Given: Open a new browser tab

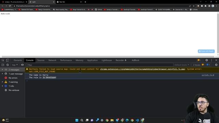Looking at the screenshot, I should (85, 2).
